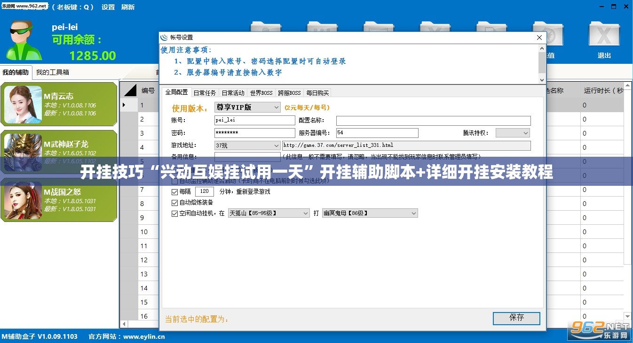
Task: Click the 当前选中的配置为 label
Action: pos(197,319)
